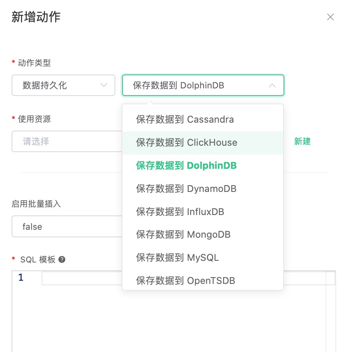The height and width of the screenshot is (352, 342).
Task: Click the SQL editor's right scrollbar strip
Action: tap(330, 311)
